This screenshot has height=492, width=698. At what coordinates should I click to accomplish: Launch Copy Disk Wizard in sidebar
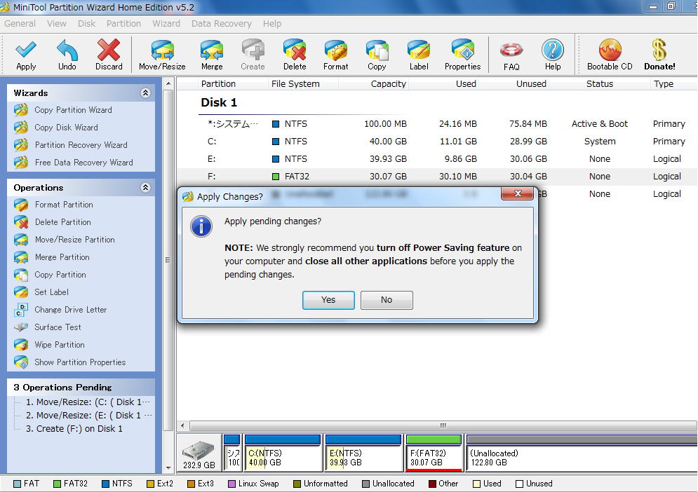click(x=66, y=128)
